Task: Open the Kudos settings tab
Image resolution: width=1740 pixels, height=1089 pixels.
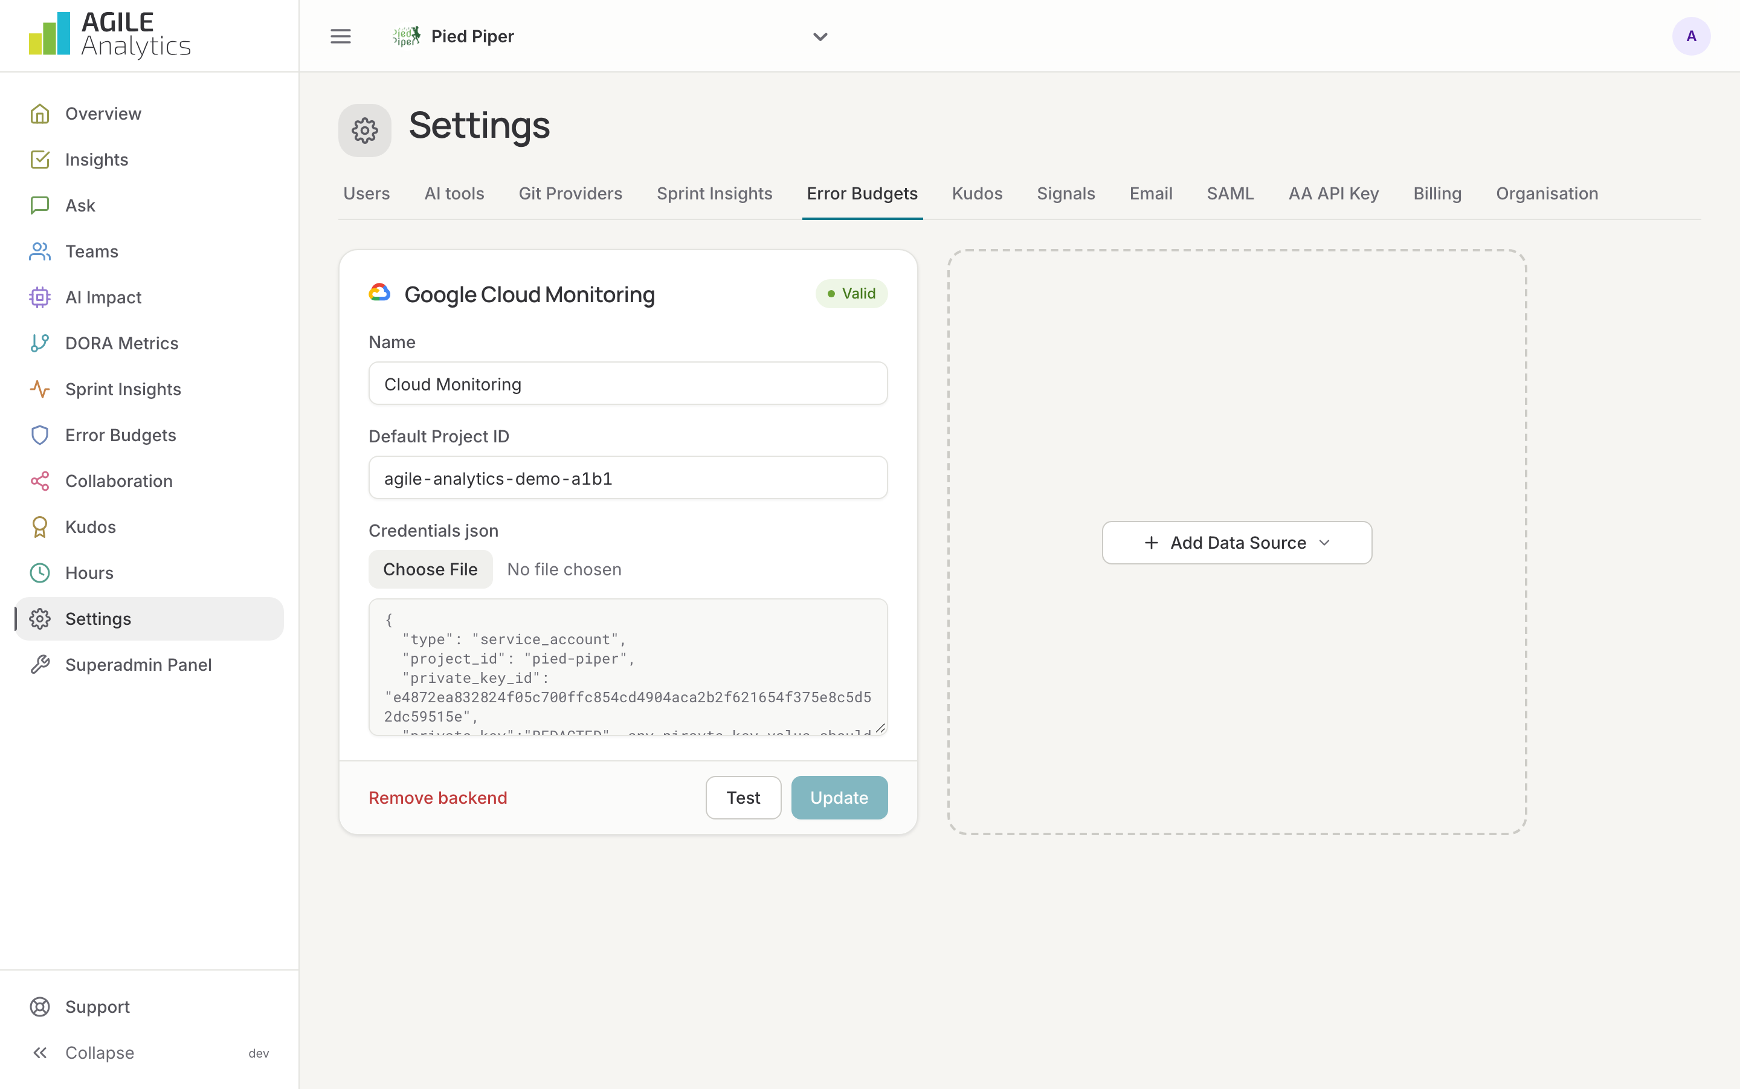Action: [x=977, y=194]
